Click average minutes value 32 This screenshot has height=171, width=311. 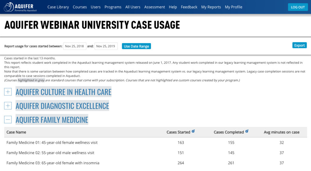(x=282, y=142)
